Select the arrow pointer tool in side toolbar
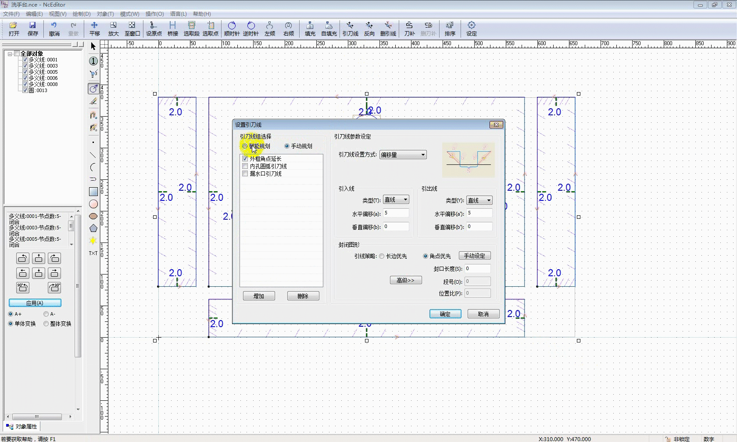This screenshot has width=737, height=442. [93, 46]
